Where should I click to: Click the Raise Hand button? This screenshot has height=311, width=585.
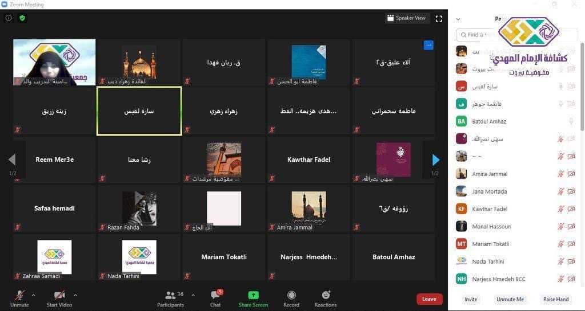pyautogui.click(x=555, y=299)
